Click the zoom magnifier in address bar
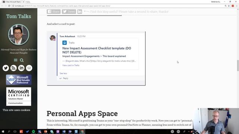Screen dimensions: 239x134 pos(226,6)
